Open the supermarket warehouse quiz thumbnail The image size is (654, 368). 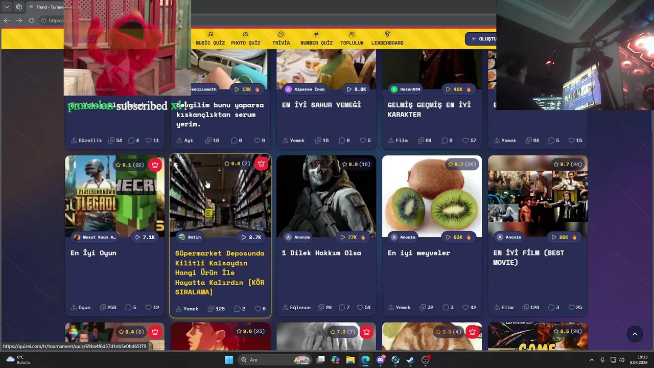[220, 196]
